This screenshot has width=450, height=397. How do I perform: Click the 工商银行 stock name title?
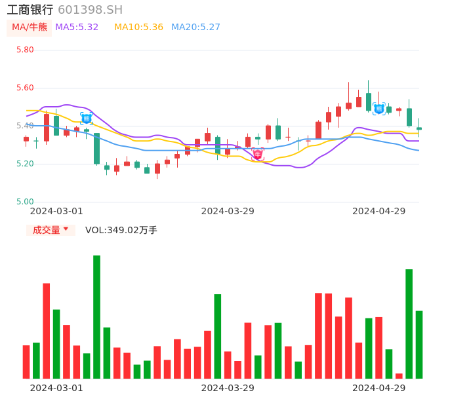30,10
